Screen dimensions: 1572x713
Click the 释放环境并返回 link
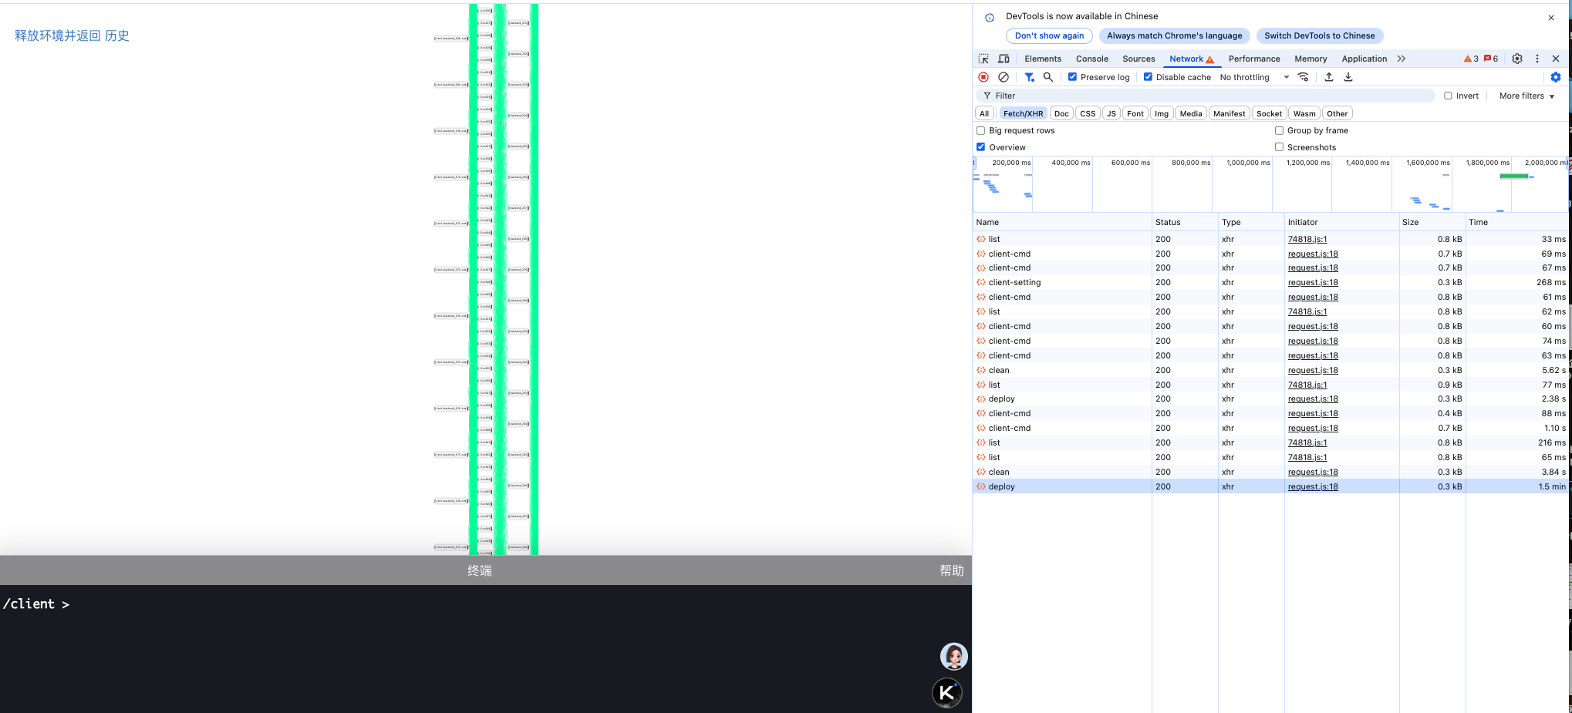(57, 35)
